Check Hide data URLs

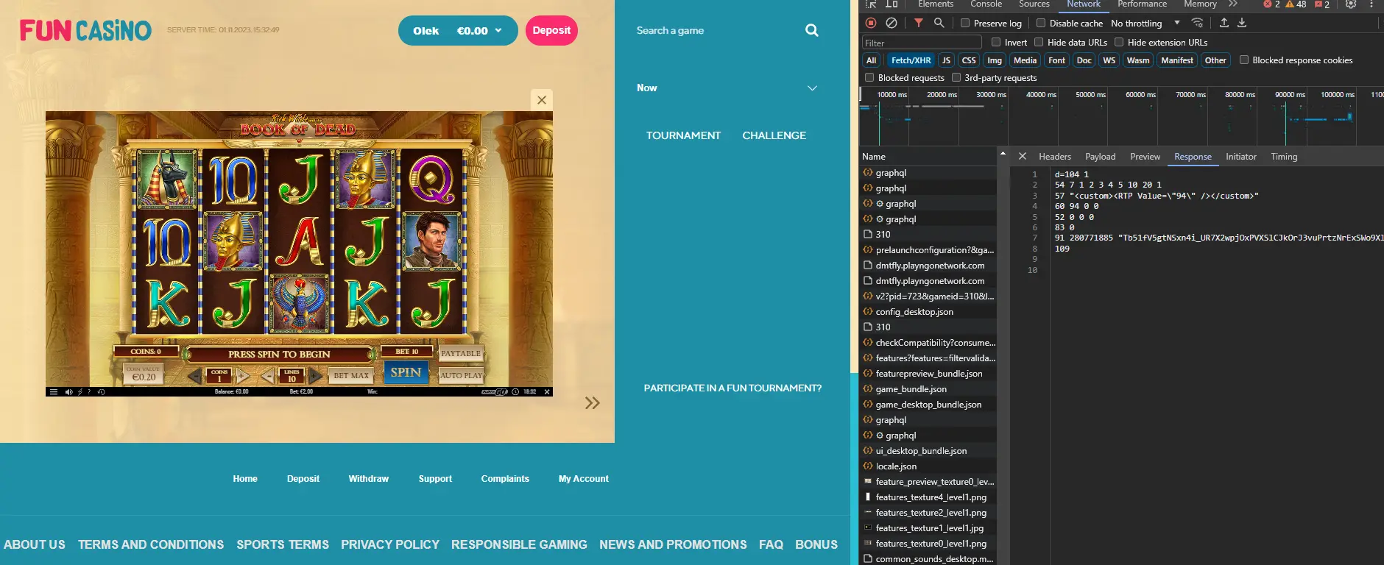coord(1039,42)
